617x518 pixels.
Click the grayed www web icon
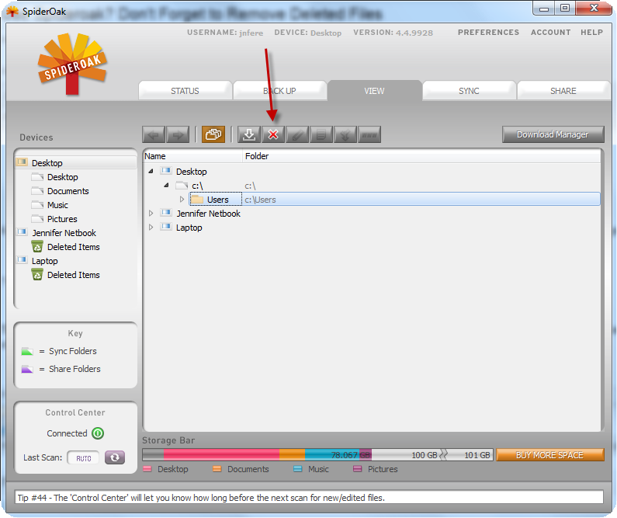click(369, 134)
